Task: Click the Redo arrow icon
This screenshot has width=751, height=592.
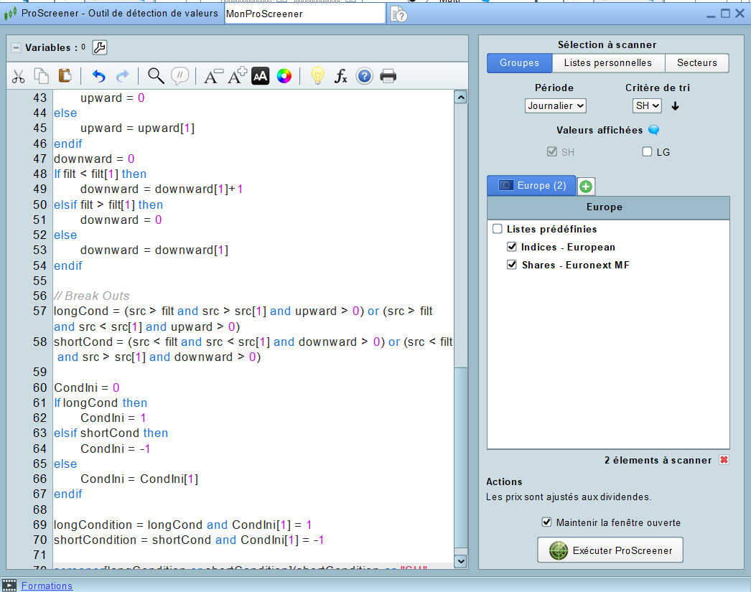Action: (x=123, y=76)
